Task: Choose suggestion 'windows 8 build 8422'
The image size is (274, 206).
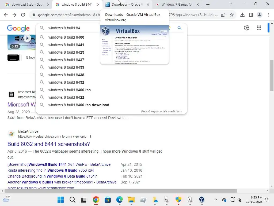Action: pos(111,98)
